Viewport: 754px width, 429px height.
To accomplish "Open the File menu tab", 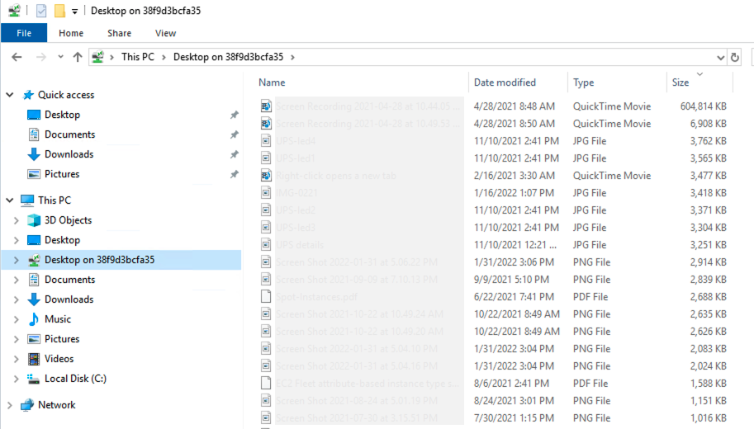I will tap(24, 33).
